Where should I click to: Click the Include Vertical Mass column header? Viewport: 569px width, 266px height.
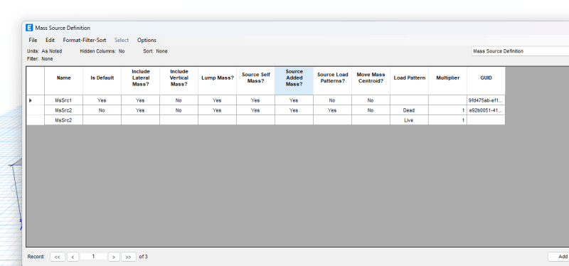click(x=179, y=80)
